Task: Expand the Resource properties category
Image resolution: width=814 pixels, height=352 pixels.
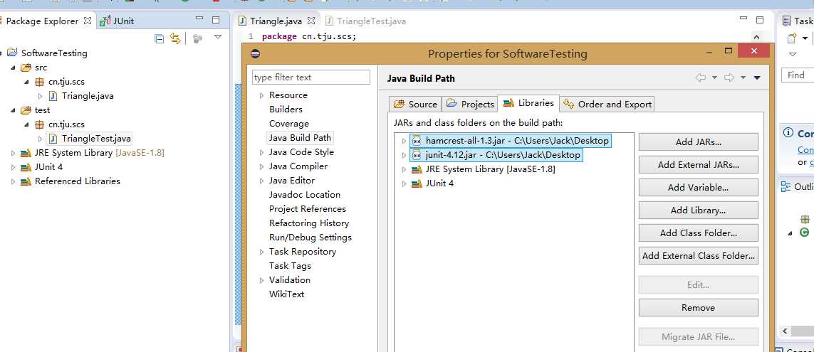Action: [x=261, y=95]
